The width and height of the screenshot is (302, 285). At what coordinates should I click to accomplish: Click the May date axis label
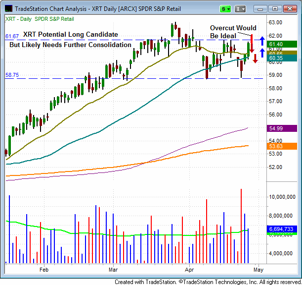coord(259,270)
